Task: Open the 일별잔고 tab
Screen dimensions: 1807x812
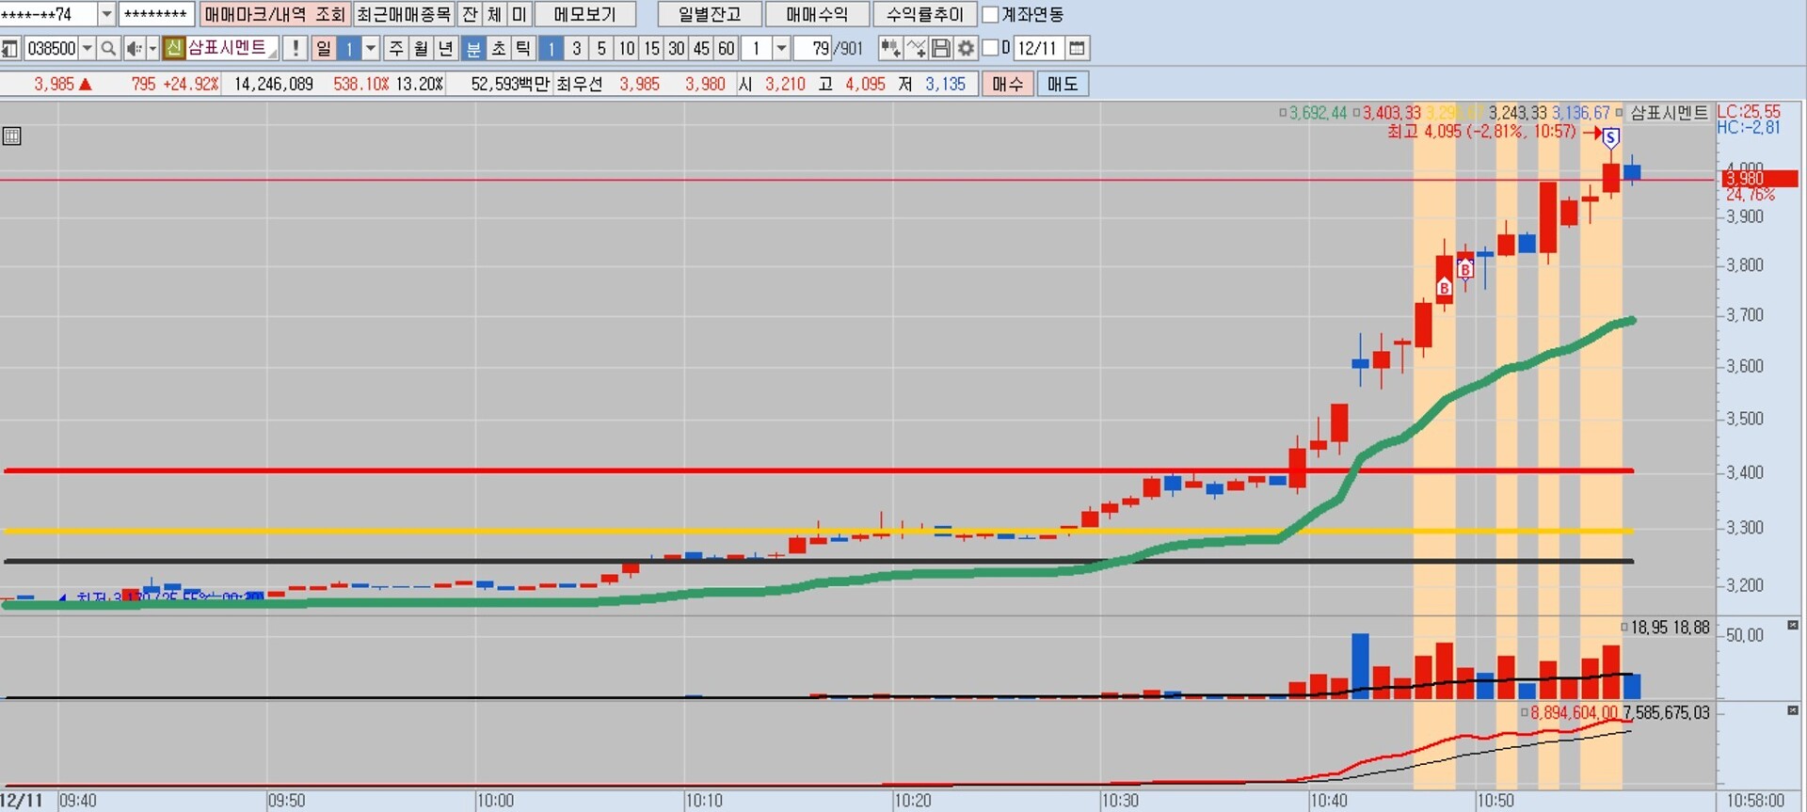Action: [709, 15]
